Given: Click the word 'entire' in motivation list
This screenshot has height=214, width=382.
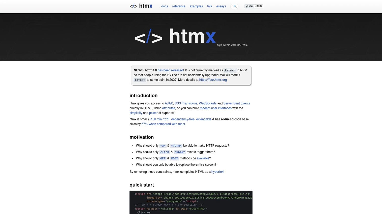Looking at the screenshot, I should (x=200, y=164).
